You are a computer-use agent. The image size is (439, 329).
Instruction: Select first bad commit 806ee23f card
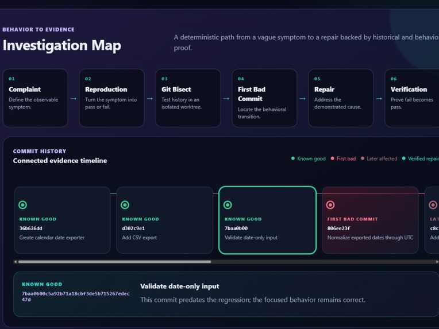pyautogui.click(x=370, y=220)
